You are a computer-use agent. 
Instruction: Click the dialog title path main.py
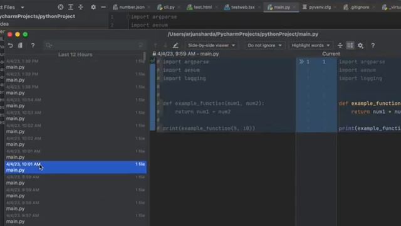click(x=243, y=34)
